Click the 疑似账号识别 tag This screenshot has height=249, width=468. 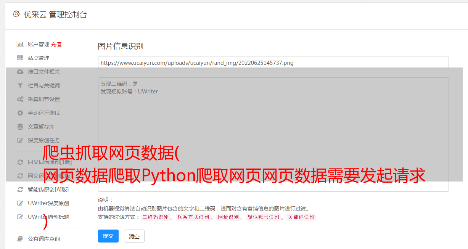pos(263,217)
